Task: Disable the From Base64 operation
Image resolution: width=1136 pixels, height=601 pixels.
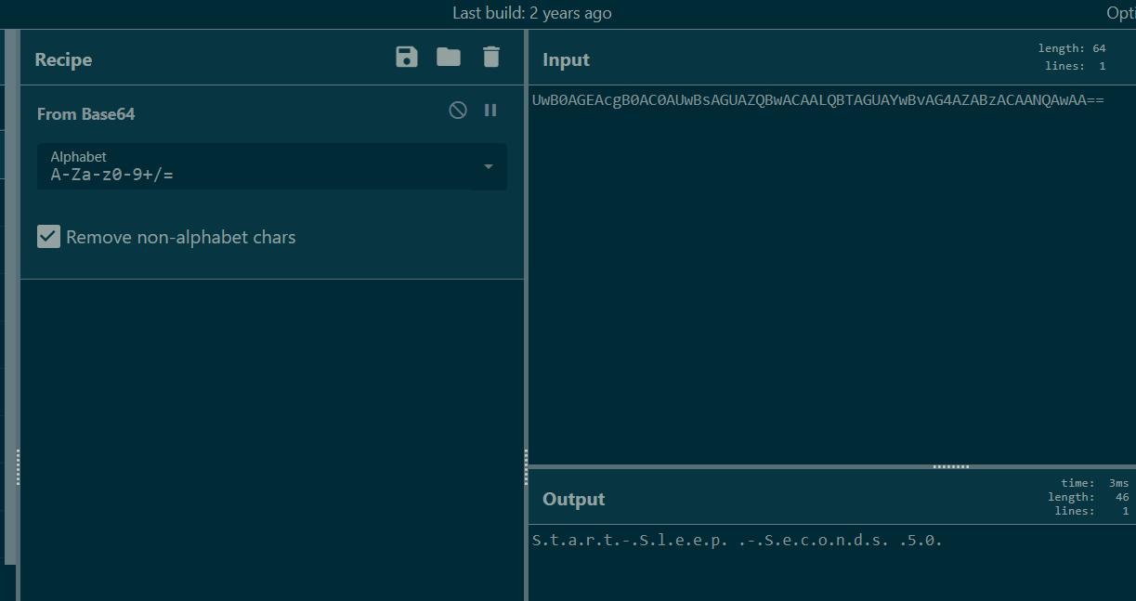Action: (x=458, y=111)
